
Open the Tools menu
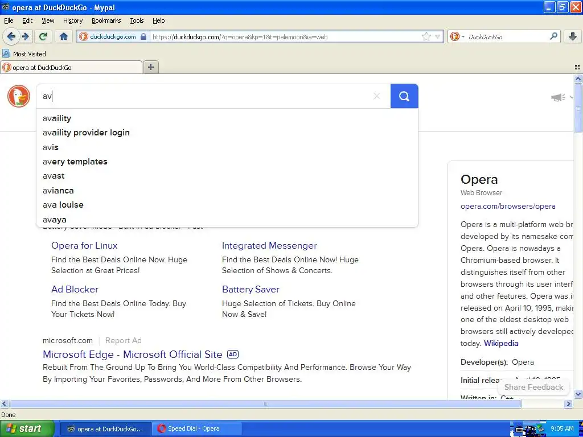(x=137, y=20)
